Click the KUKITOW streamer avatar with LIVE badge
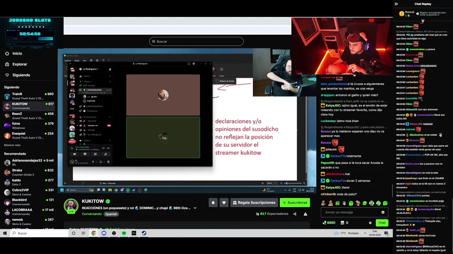Image resolution: width=453 pixels, height=254 pixels. click(x=71, y=206)
